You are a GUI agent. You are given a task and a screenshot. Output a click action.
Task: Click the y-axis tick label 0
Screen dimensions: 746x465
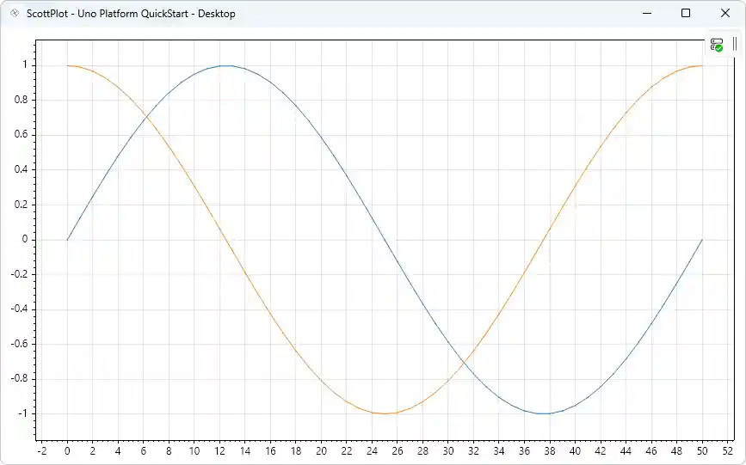(26, 240)
